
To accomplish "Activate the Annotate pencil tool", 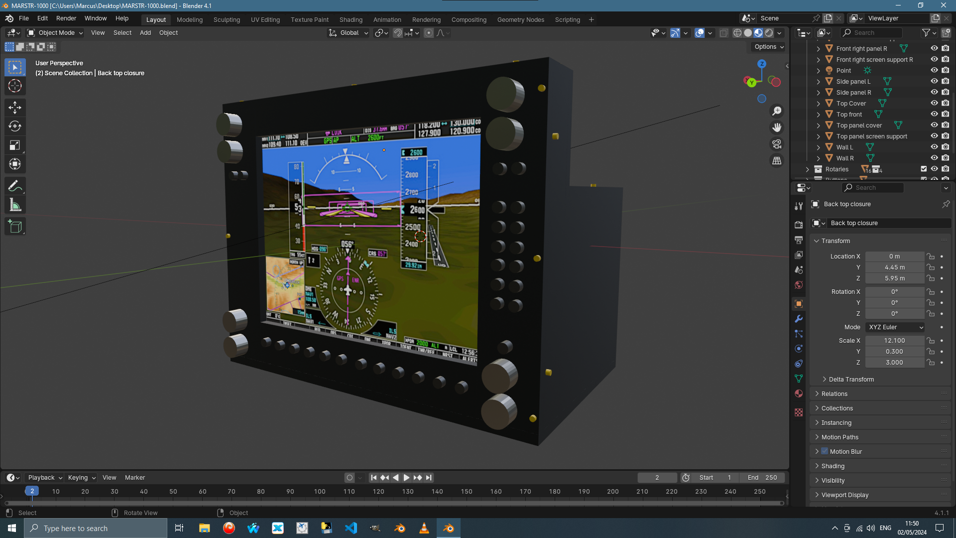I will coord(15,186).
